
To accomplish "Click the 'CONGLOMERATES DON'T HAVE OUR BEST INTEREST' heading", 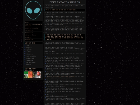I will pos(65,37).
